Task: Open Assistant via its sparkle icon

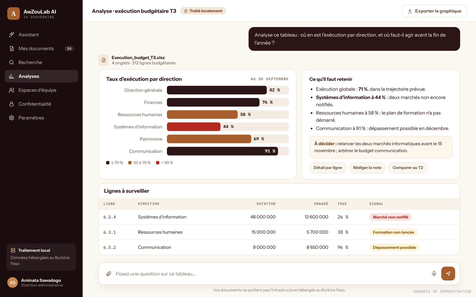Action: (12, 35)
